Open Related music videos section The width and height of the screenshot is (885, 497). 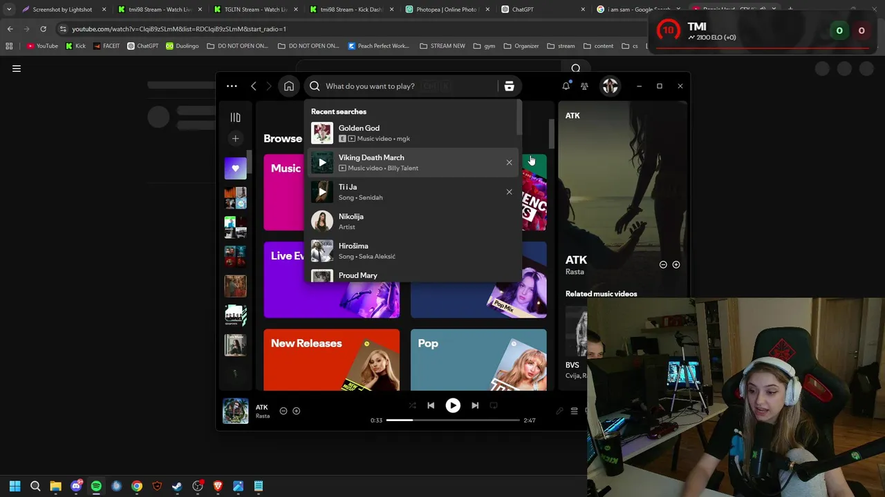pos(601,294)
